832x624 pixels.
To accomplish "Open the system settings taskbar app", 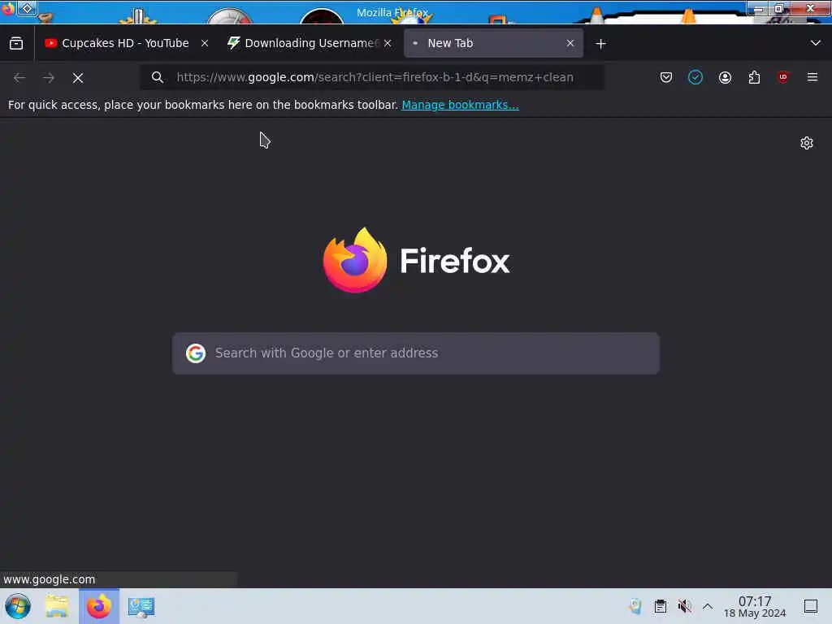I will click(141, 606).
